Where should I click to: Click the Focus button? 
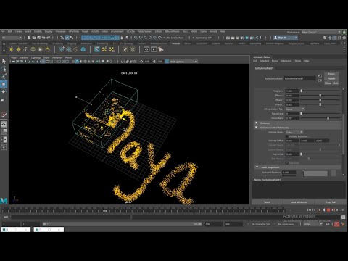coord(331,74)
